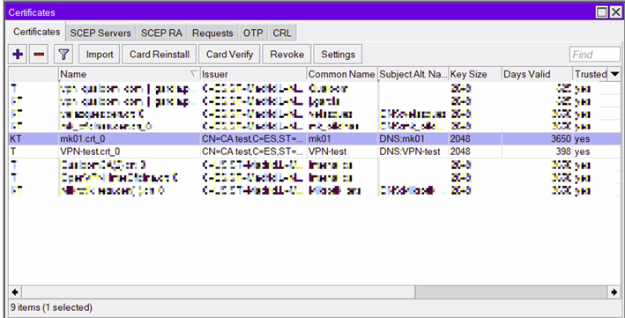Open the SCEP RA tab
The image size is (625, 318).
161,33
